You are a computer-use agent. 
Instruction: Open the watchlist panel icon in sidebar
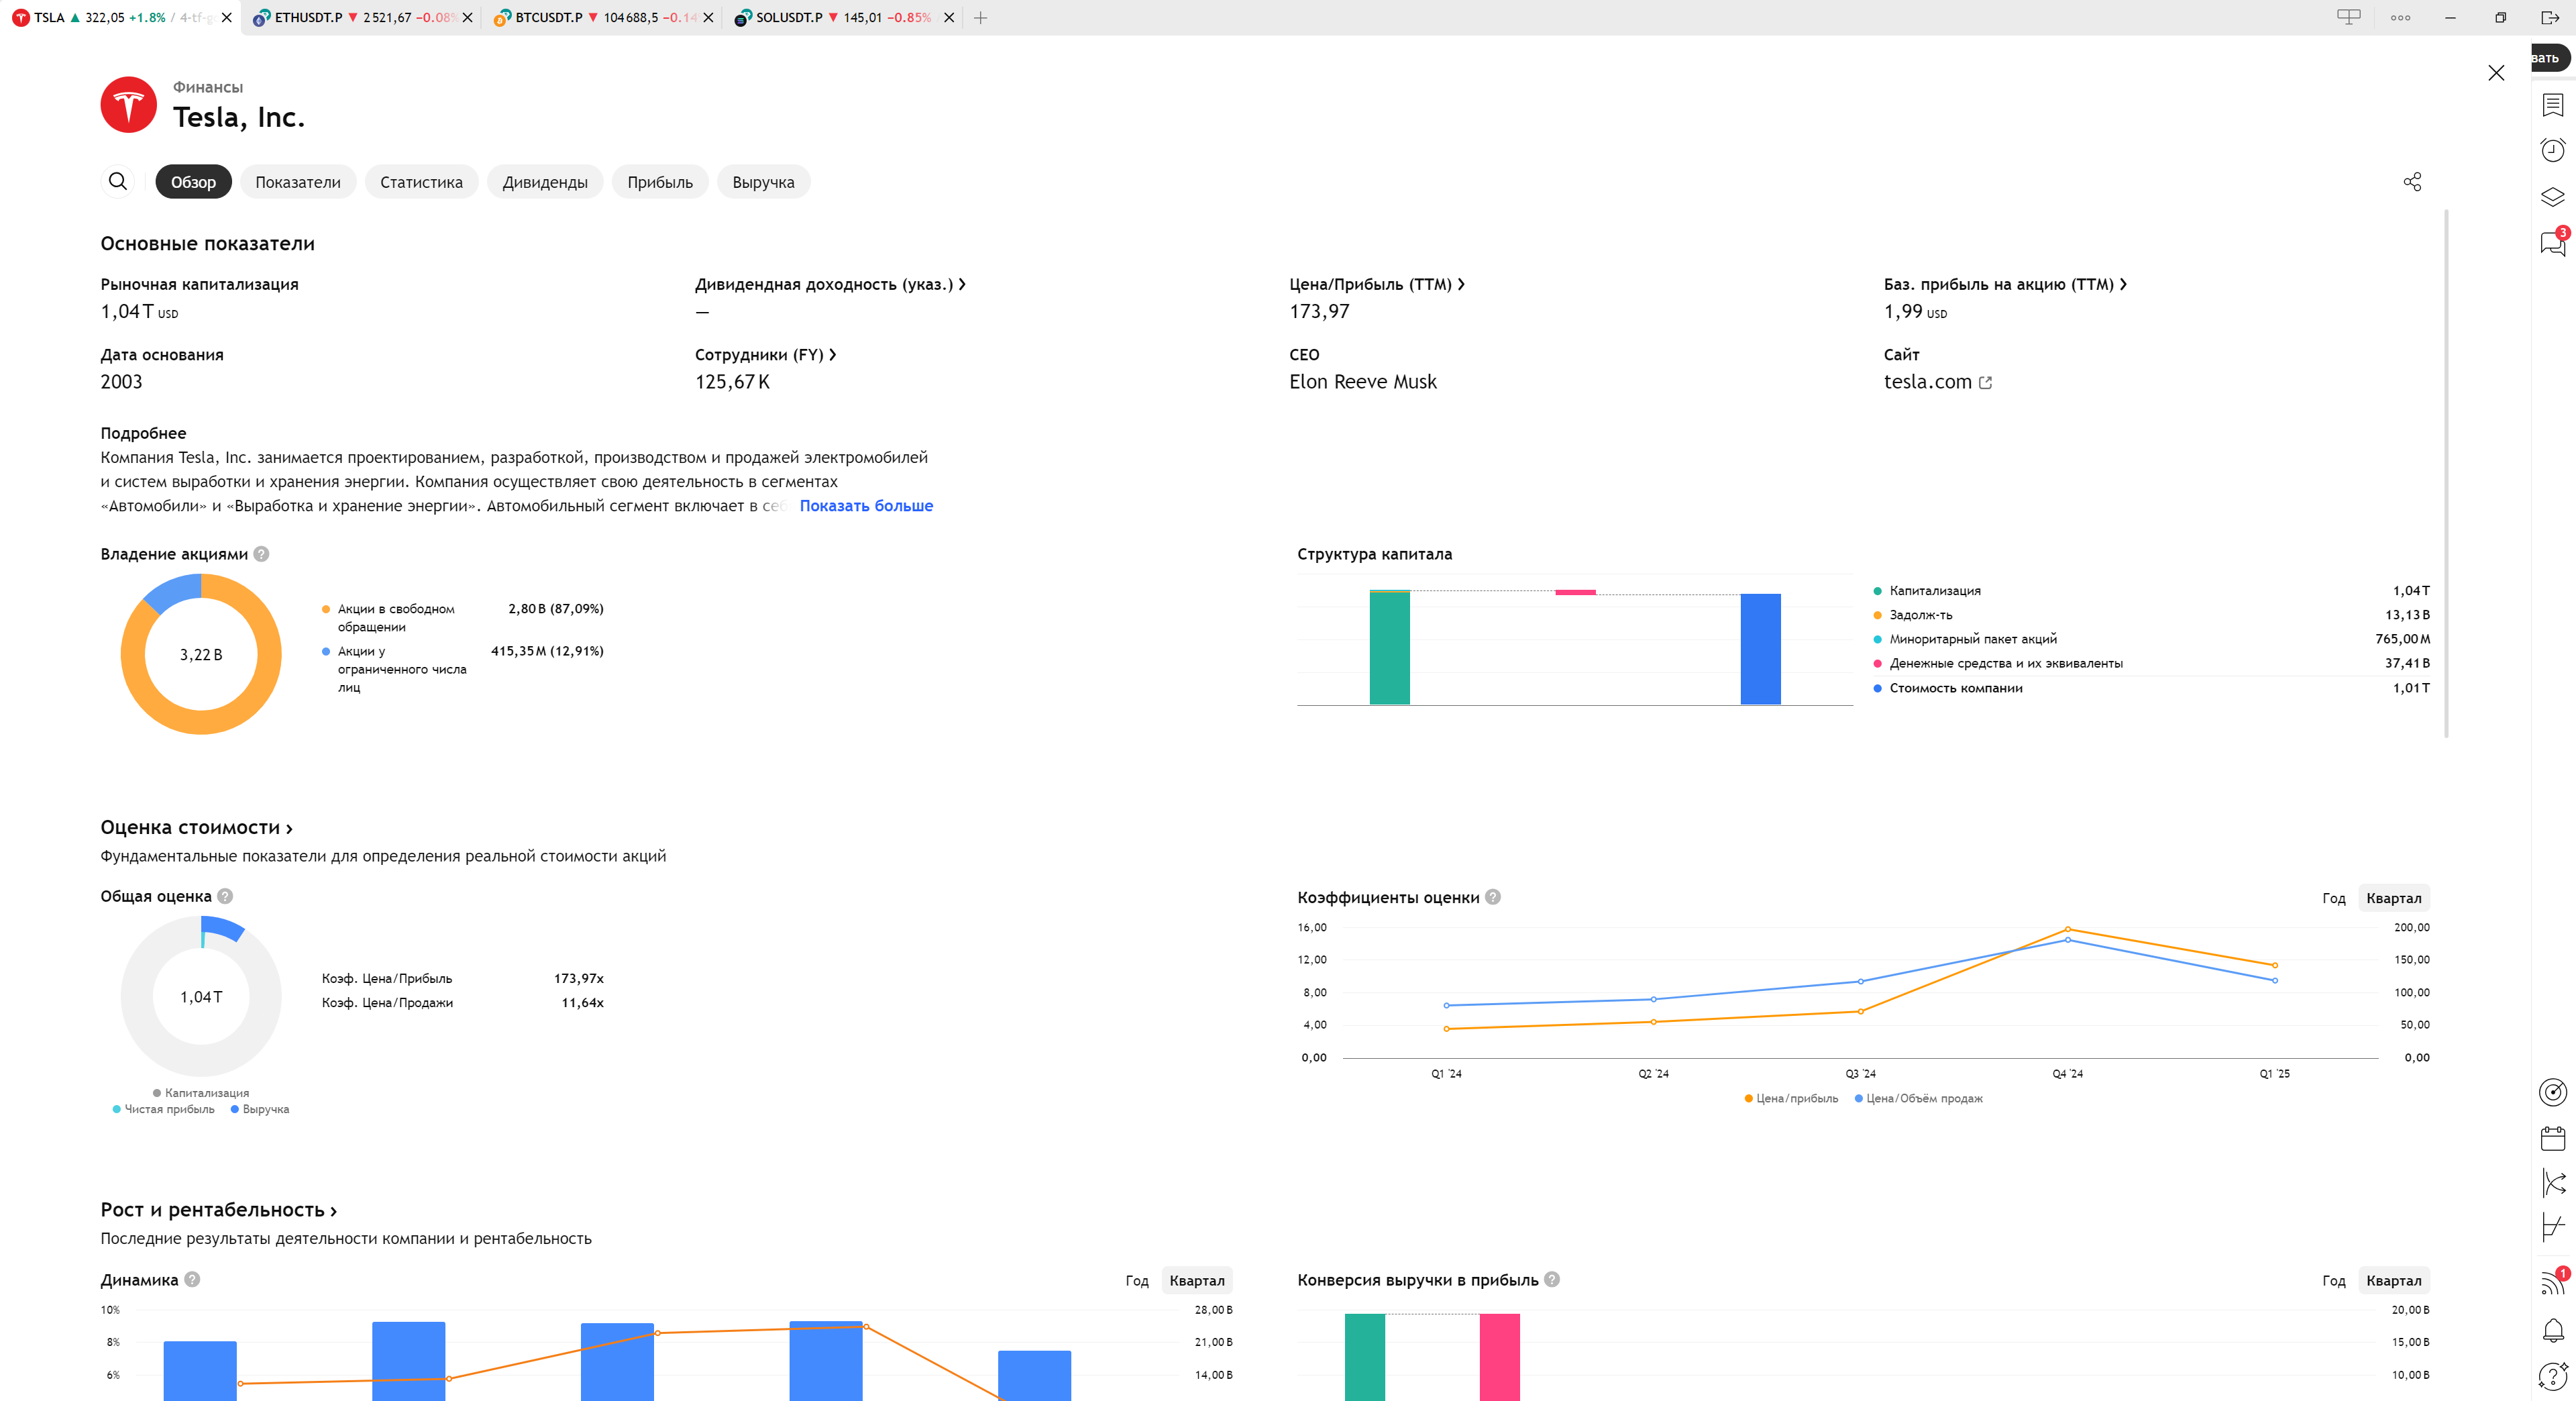tap(2552, 105)
